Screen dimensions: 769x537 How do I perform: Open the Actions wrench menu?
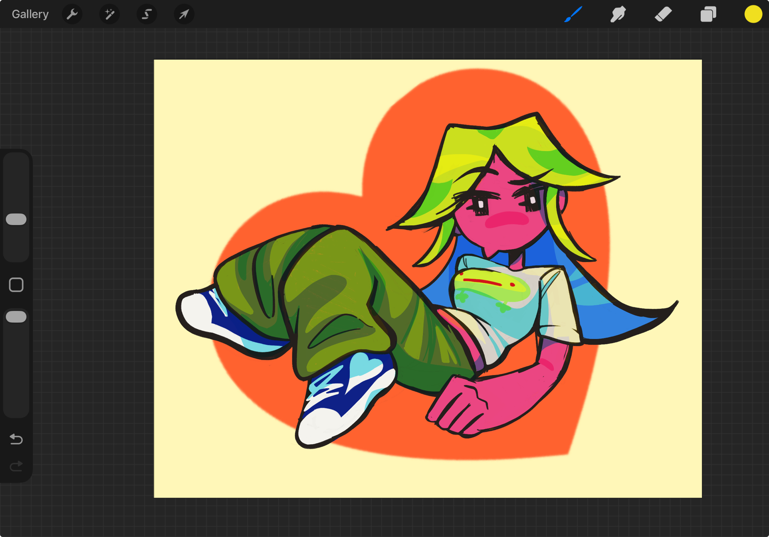pos(72,14)
